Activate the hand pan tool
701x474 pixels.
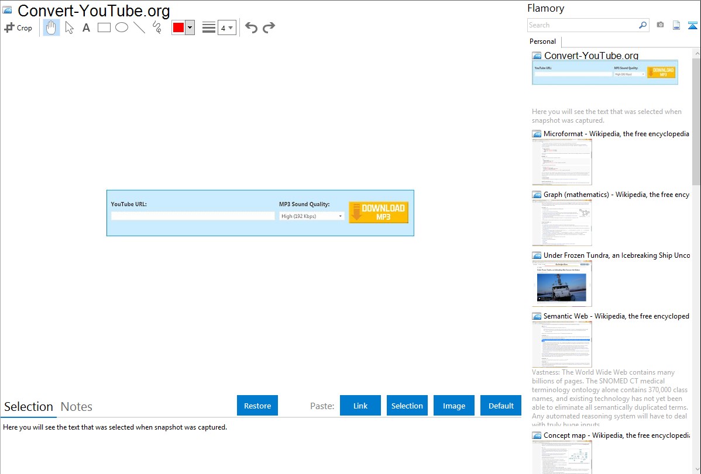click(x=51, y=27)
